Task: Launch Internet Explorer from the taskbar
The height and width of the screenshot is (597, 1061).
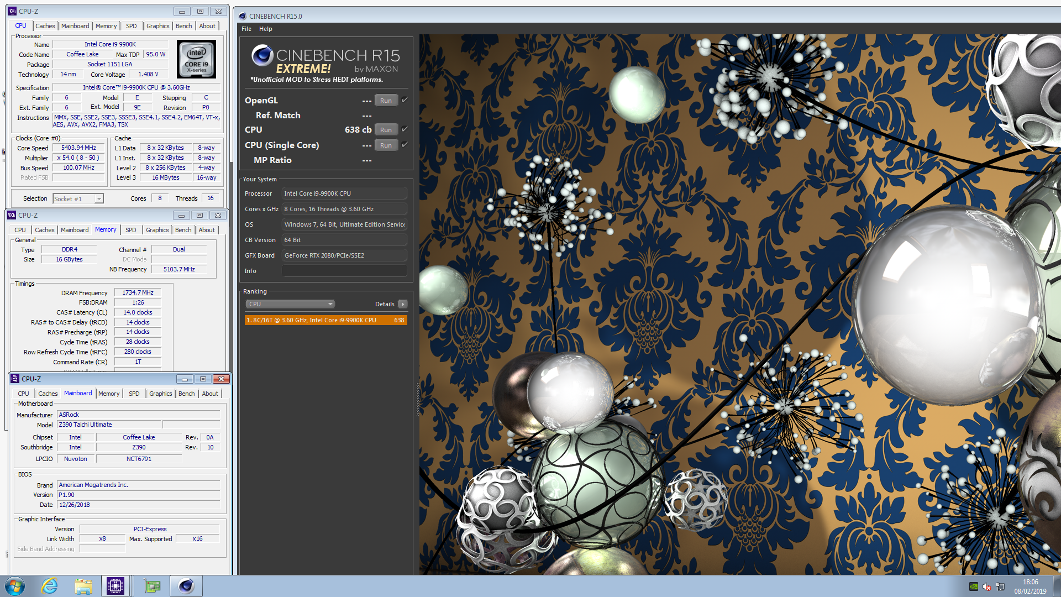Action: pyautogui.click(x=50, y=586)
